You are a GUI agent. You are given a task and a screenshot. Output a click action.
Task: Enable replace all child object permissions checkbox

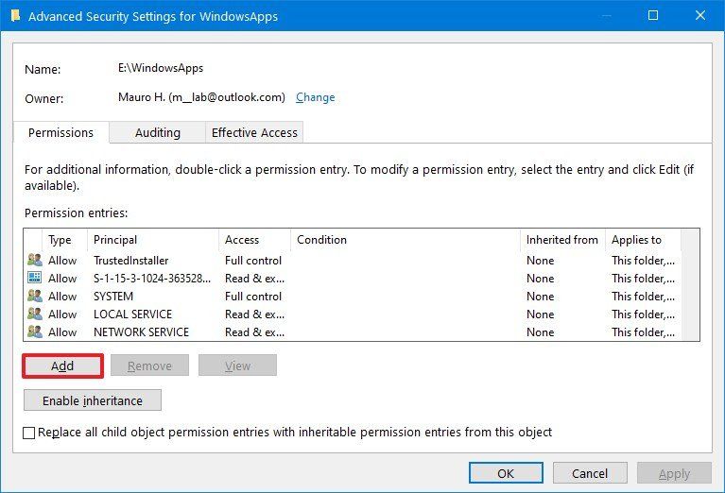(30, 433)
